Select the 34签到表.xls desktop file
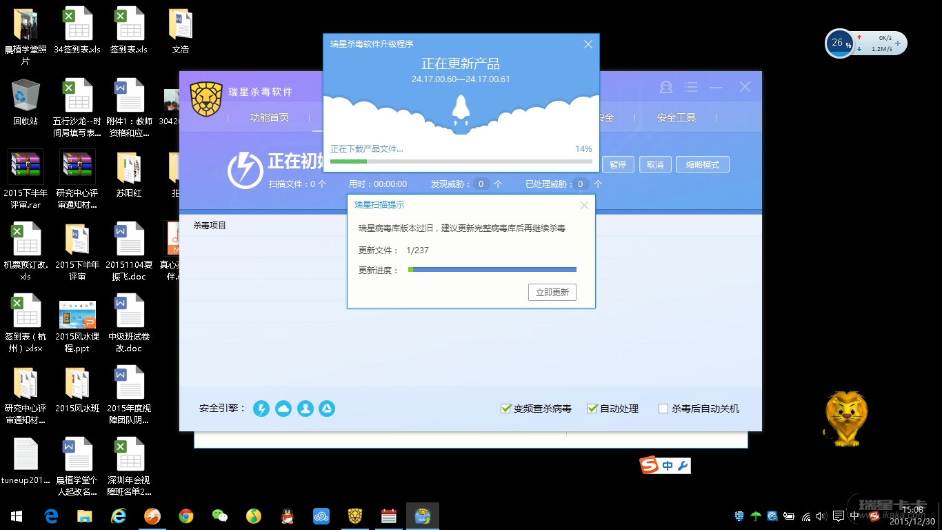 click(77, 32)
